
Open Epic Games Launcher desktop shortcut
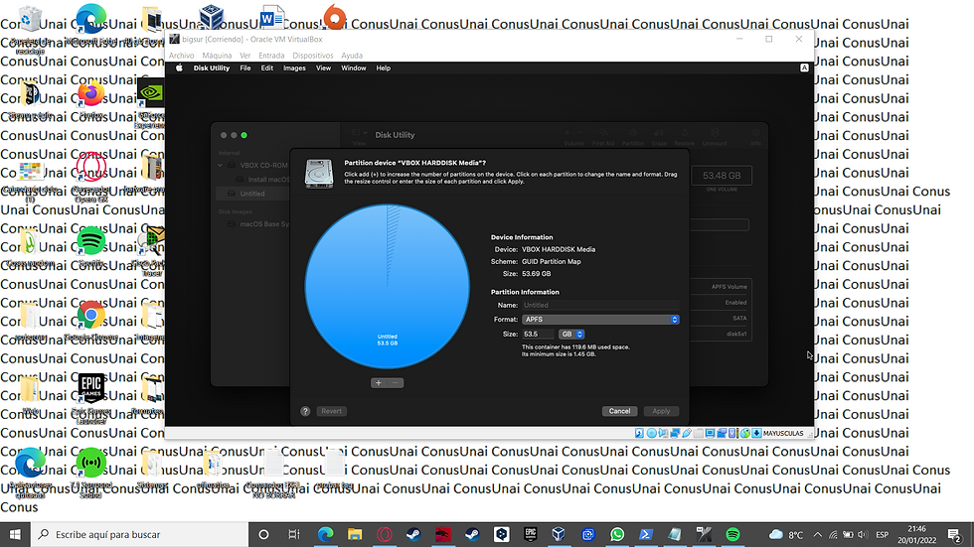click(x=90, y=388)
